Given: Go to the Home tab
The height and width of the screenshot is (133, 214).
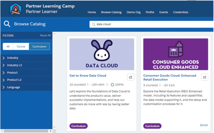Looking at the screenshot, I should [92, 12].
